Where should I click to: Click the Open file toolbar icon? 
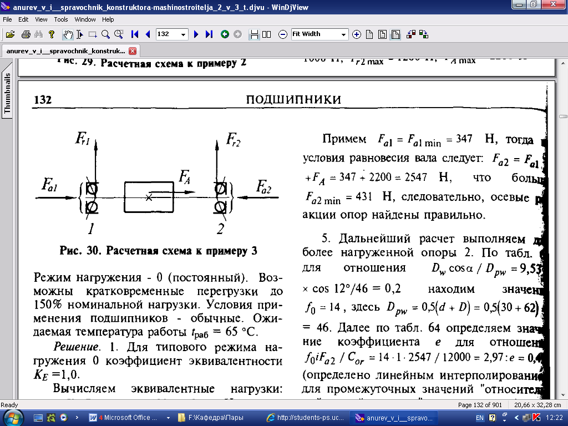(10, 34)
